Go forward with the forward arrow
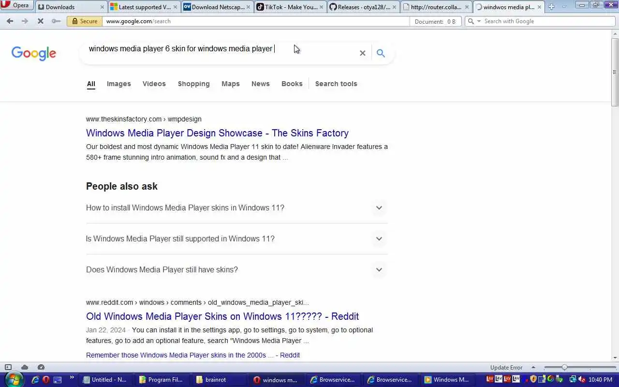This screenshot has width=619, height=387. coord(25,21)
